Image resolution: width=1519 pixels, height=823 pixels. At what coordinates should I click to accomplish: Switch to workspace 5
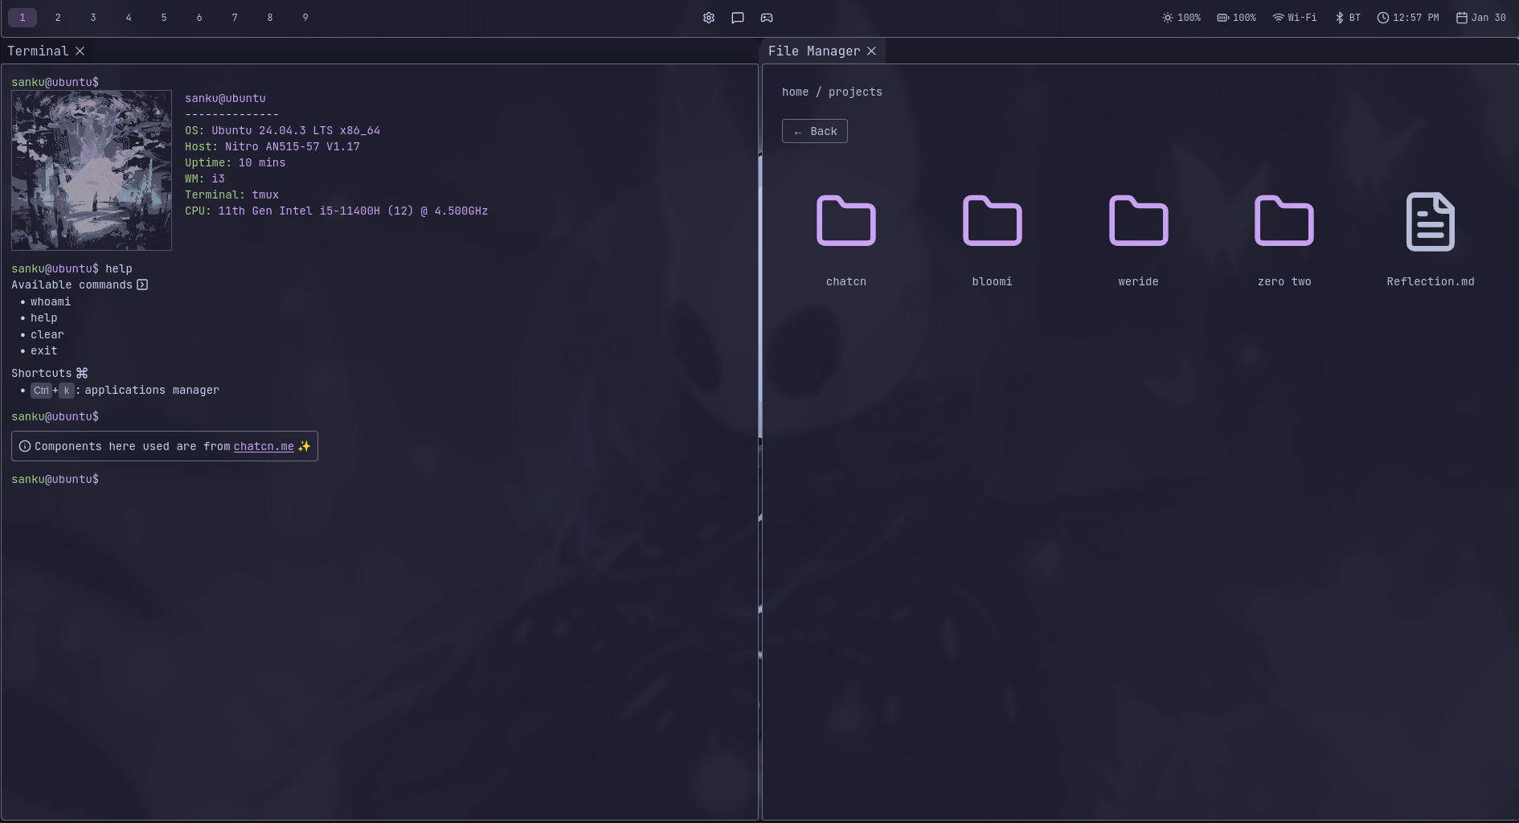click(164, 18)
